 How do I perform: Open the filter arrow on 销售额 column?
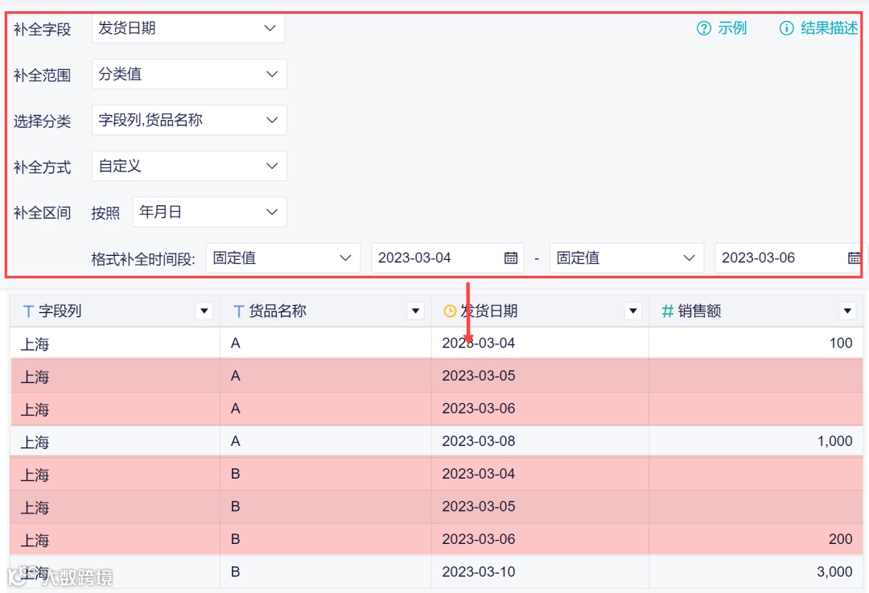(847, 311)
